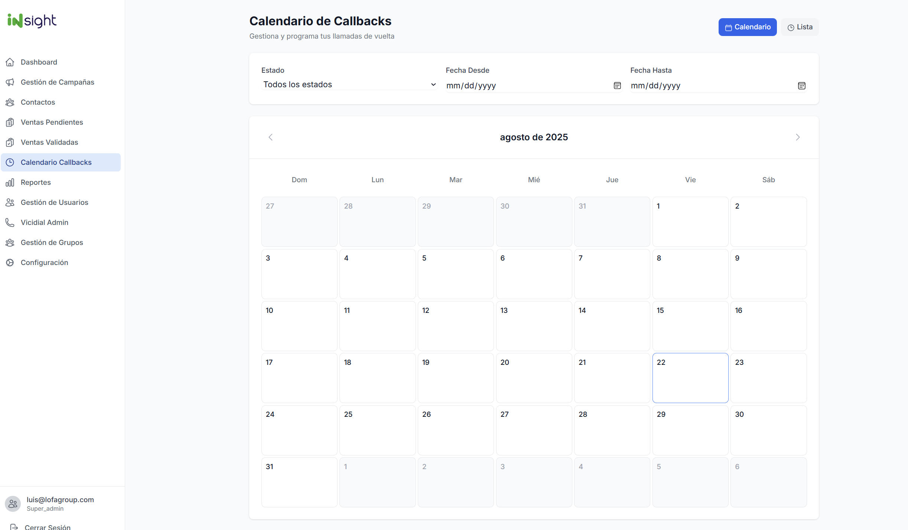Open the Todos los estados dropdown

[349, 84]
